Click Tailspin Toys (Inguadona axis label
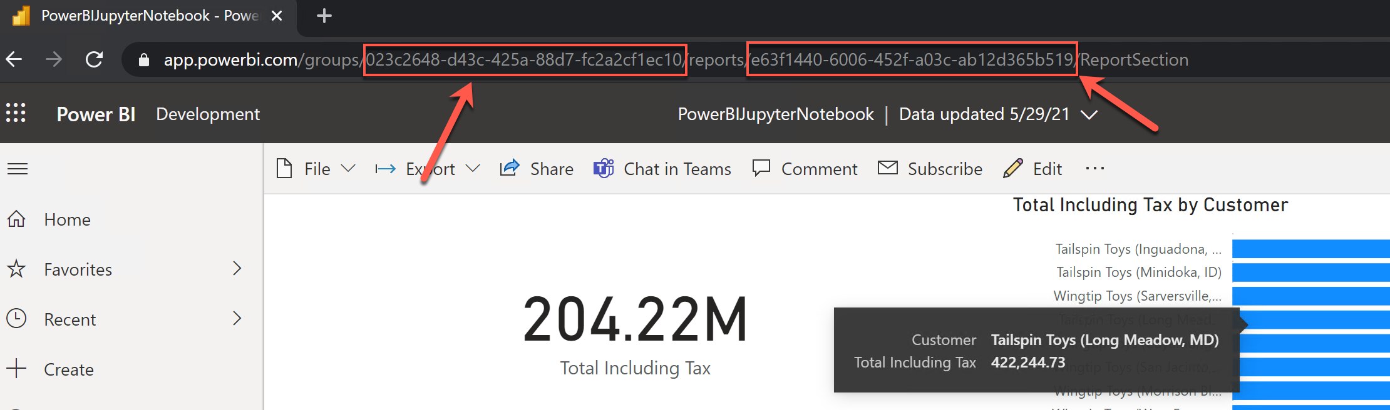This screenshot has width=1390, height=410. 1138,249
